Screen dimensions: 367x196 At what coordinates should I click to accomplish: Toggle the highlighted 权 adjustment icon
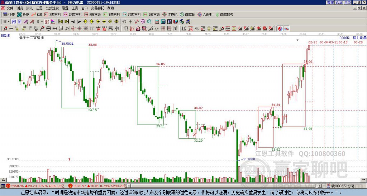47,22
